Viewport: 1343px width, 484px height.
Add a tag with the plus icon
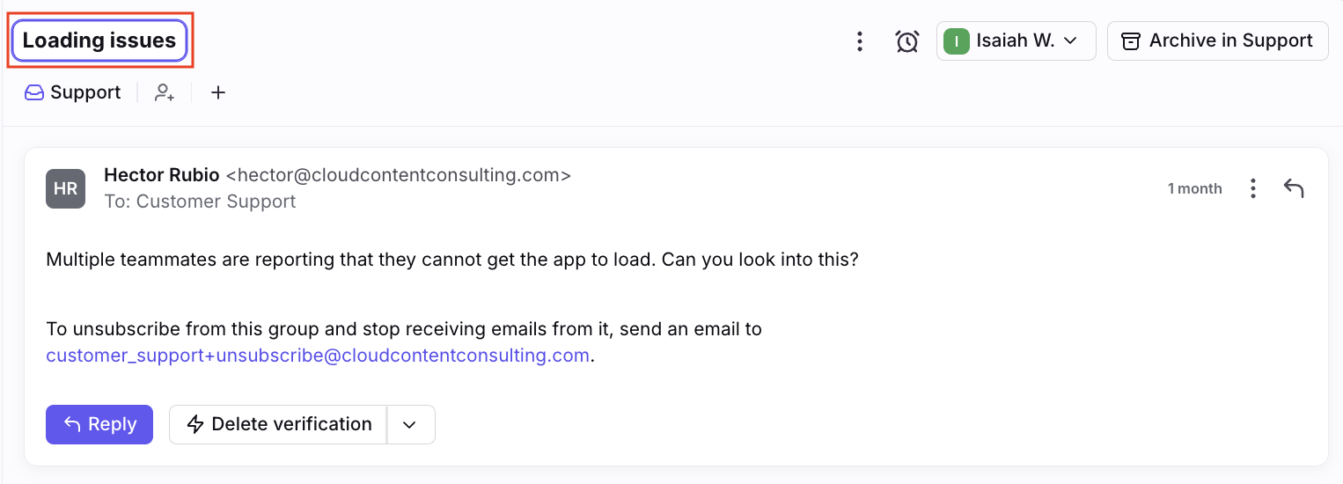218,92
